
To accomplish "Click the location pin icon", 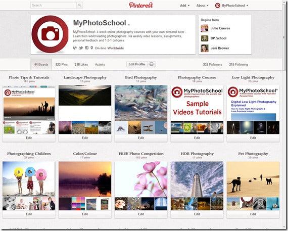I will (91, 48).
